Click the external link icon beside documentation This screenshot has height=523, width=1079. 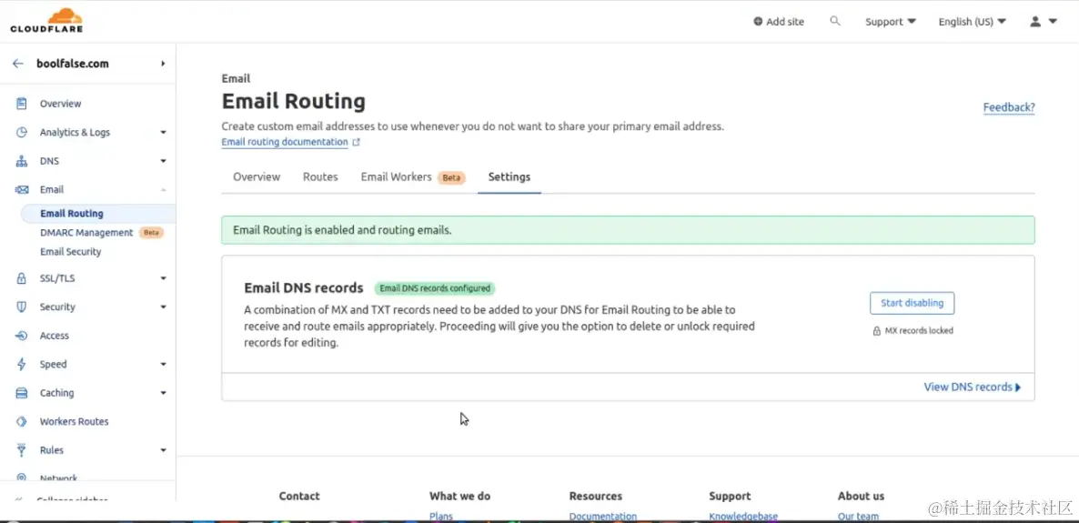(356, 143)
